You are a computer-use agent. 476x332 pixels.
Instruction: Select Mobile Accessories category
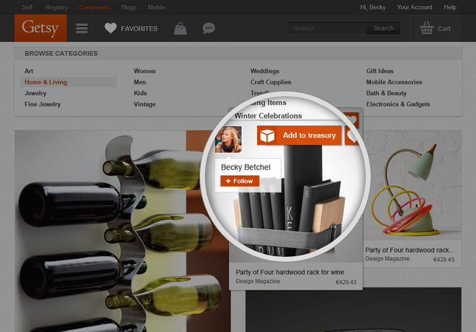[394, 82]
